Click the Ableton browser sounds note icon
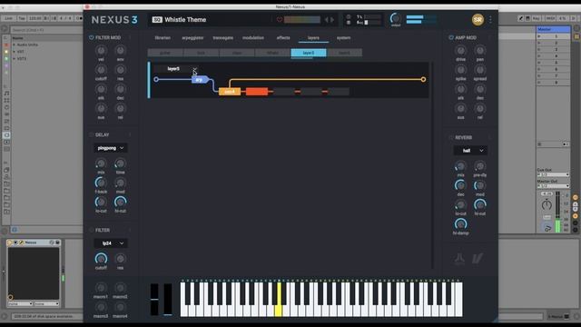This screenshot has width=581, height=327. (x=6, y=94)
